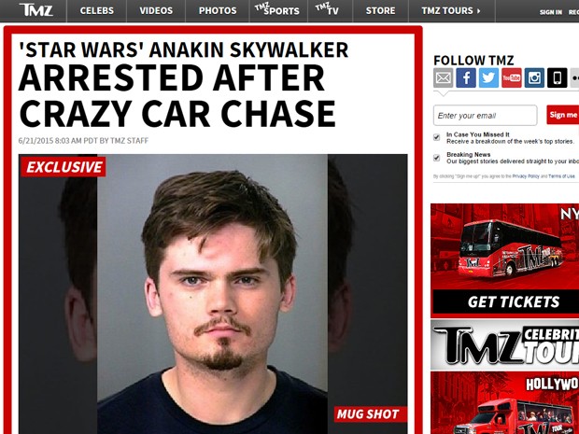579x434 pixels.
Task: Click the Enter your email field
Action: coord(486,115)
